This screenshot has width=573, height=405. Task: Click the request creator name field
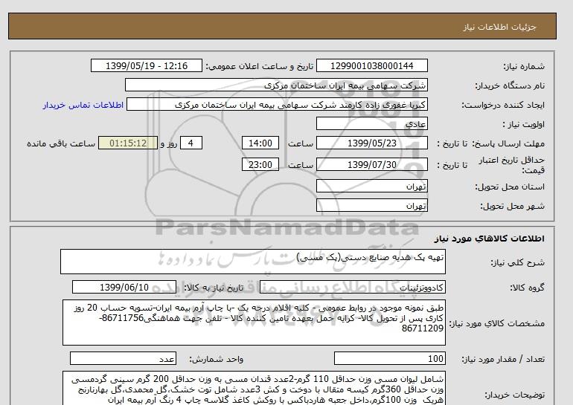277,105
